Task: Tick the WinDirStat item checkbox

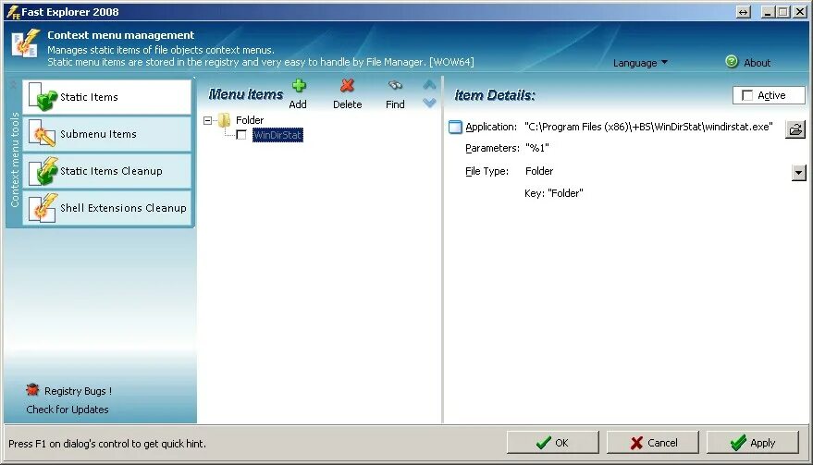Action: [x=241, y=135]
